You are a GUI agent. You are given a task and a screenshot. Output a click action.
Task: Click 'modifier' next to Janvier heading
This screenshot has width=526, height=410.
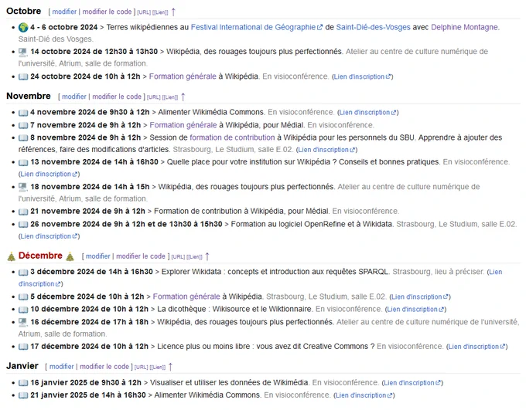tap(62, 367)
